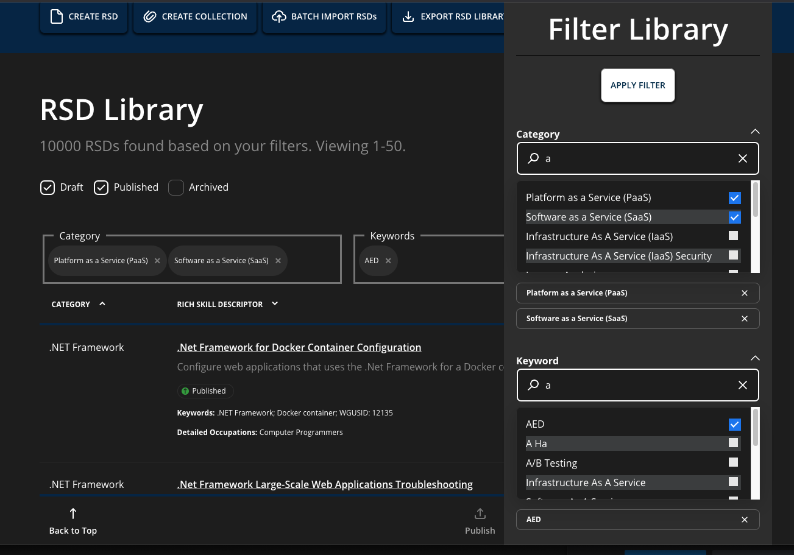This screenshot has height=555, width=794.
Task: Click the Keywords line with WGUSID: 12135
Action: pos(285,413)
